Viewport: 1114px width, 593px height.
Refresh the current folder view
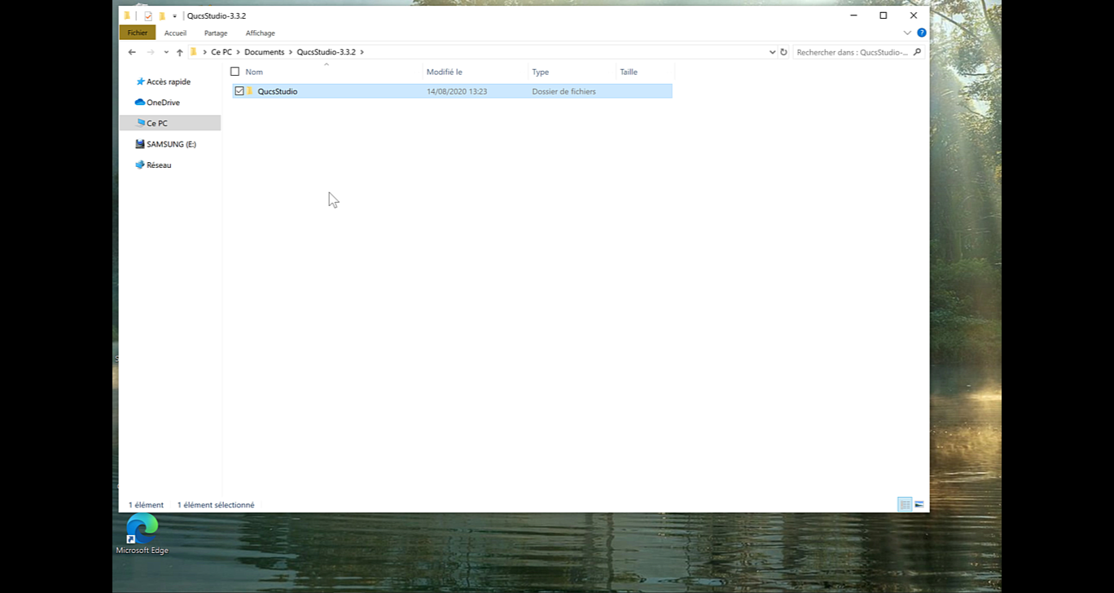pos(783,52)
